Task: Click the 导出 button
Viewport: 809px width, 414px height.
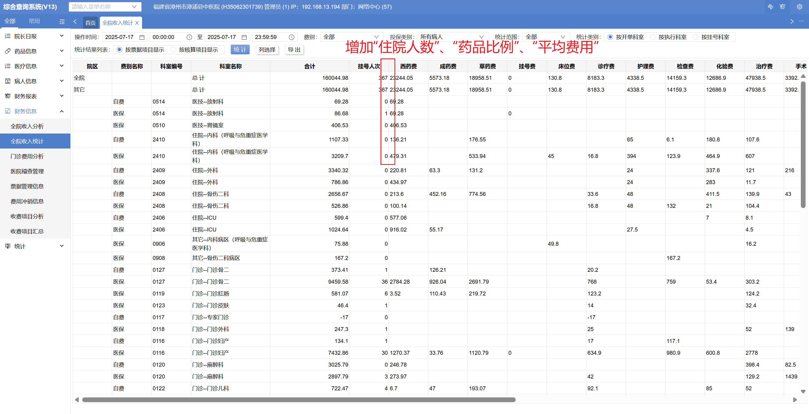Action: (x=294, y=50)
